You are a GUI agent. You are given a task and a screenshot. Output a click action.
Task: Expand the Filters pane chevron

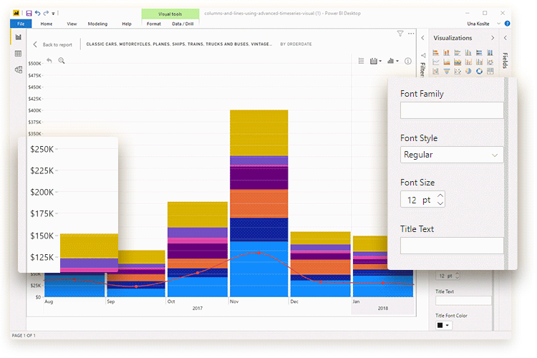point(422,38)
